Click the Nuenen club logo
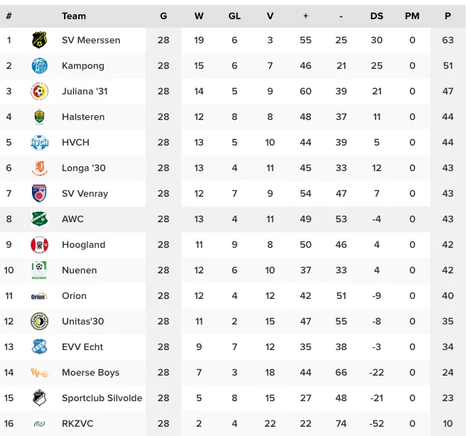470x436 pixels. (39, 271)
